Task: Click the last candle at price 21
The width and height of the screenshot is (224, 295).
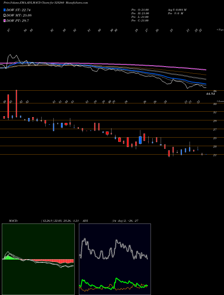Action: pos(206,155)
